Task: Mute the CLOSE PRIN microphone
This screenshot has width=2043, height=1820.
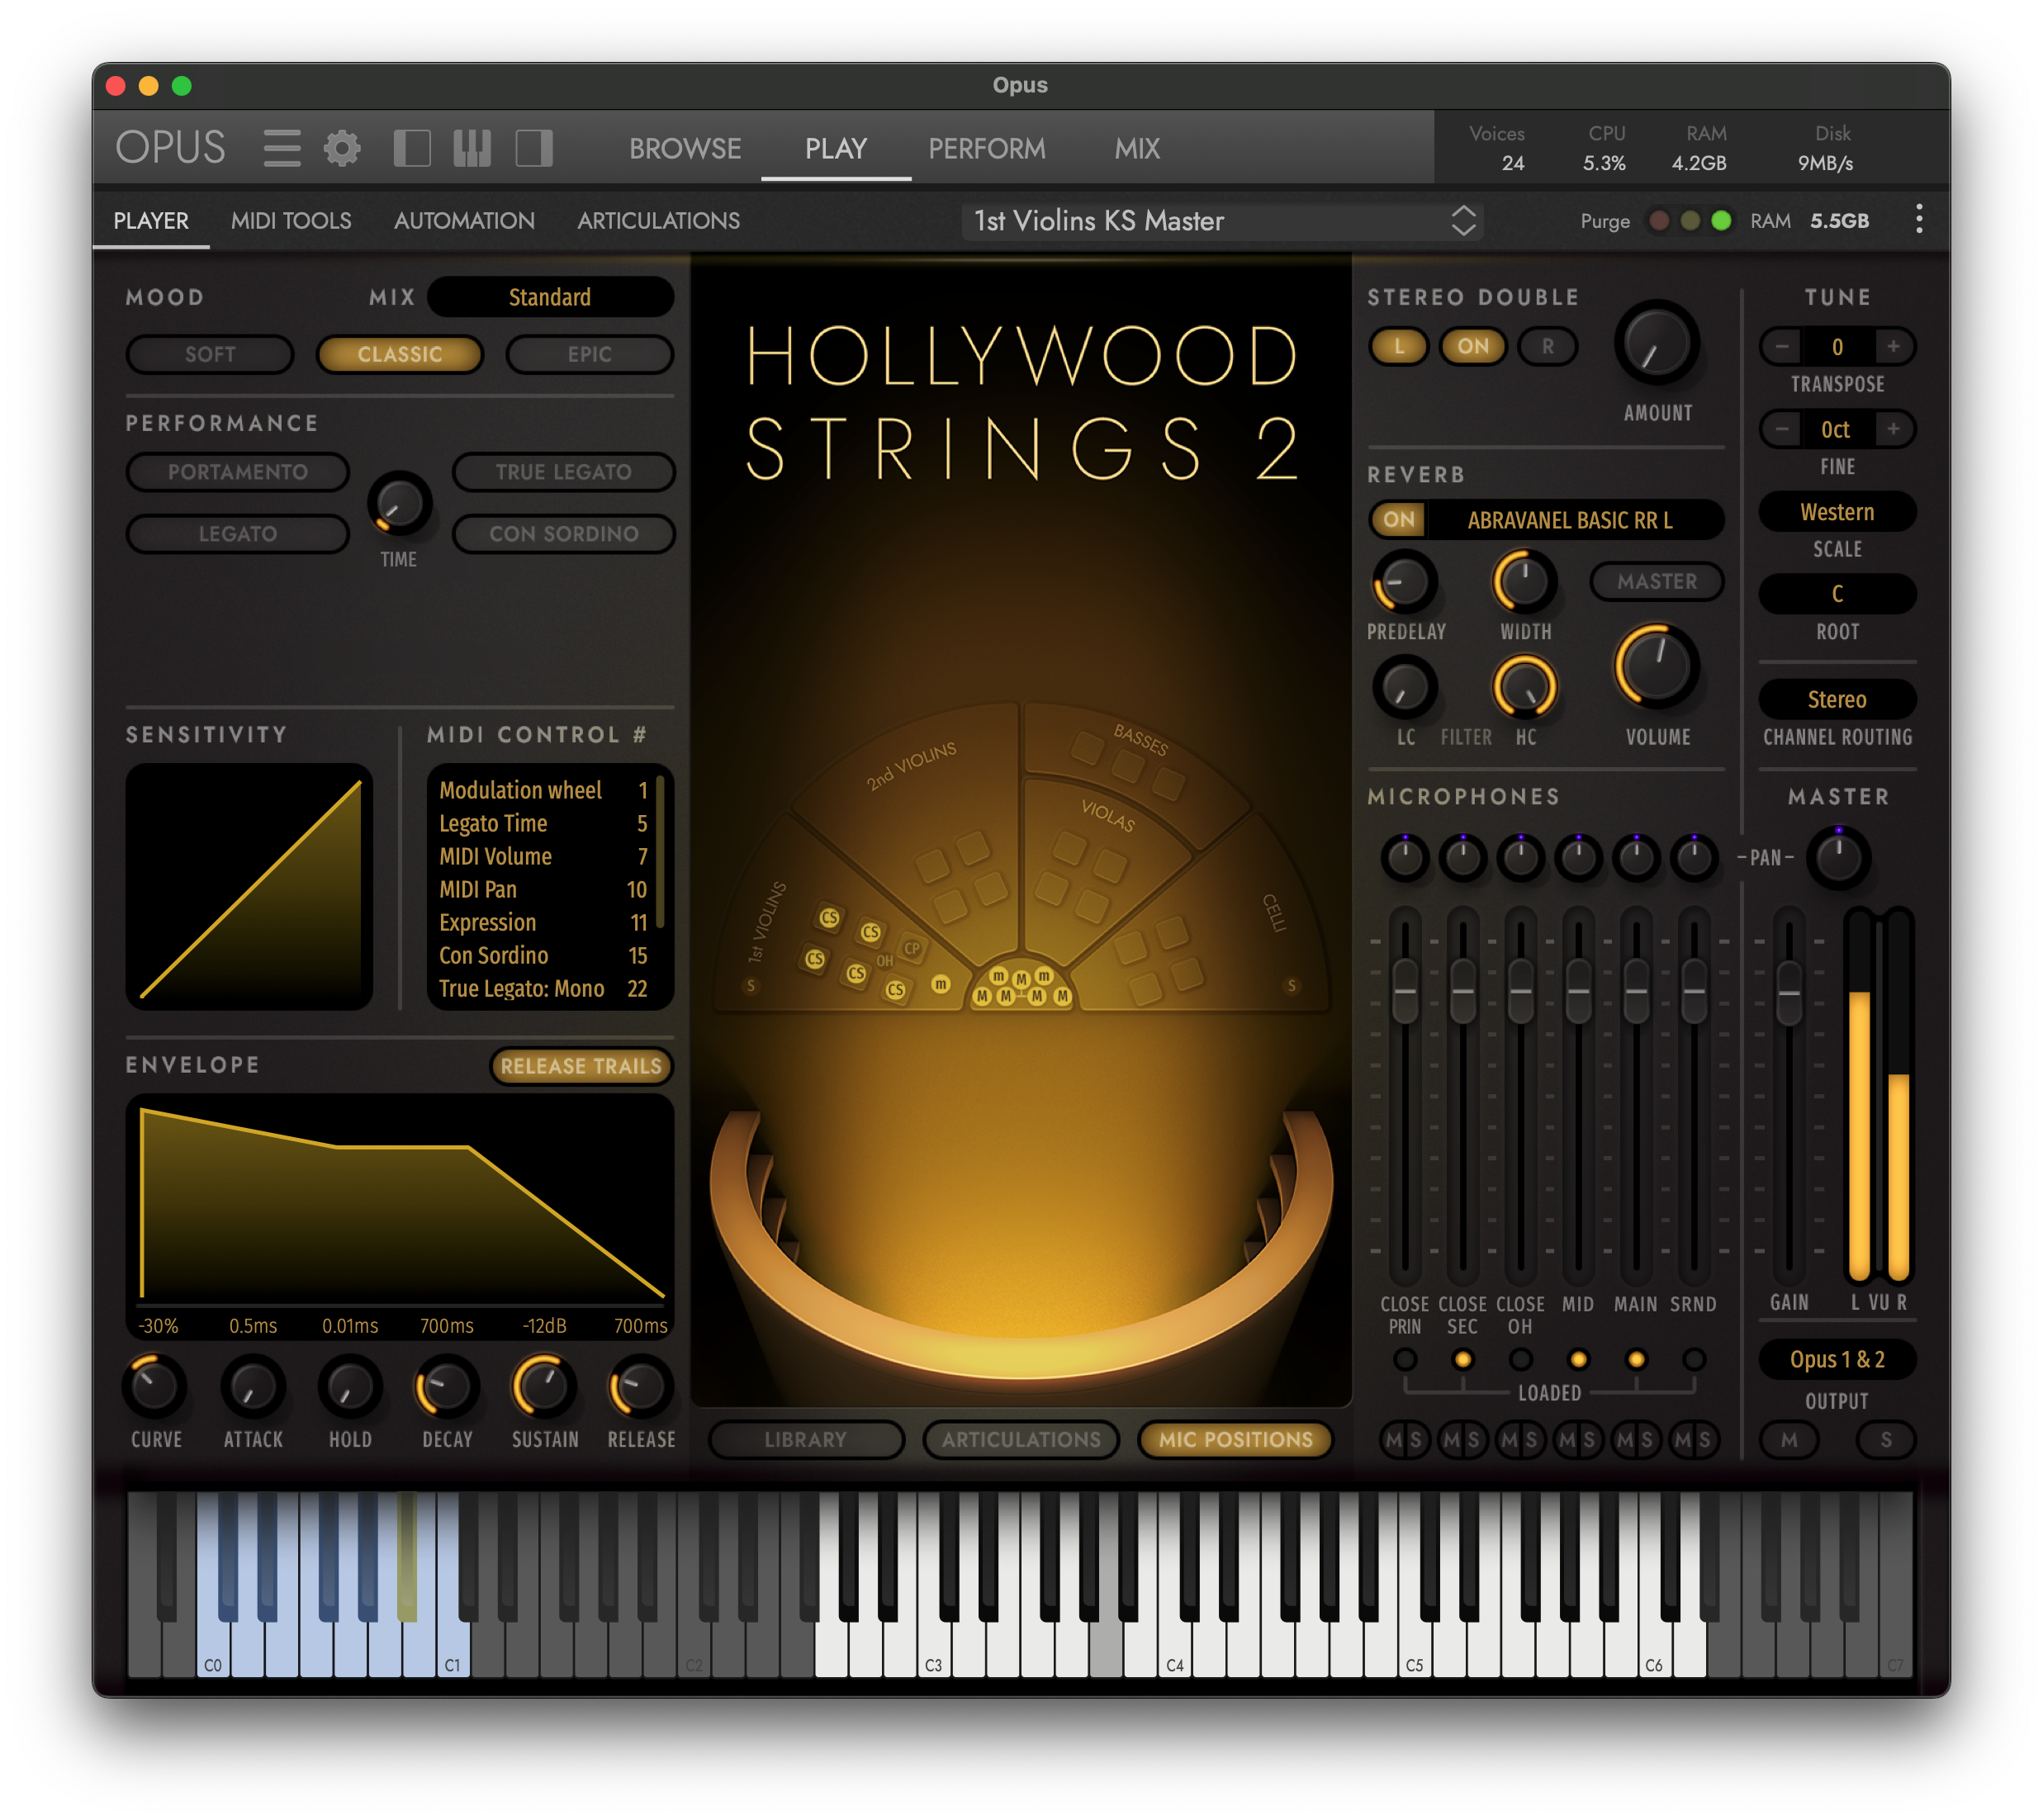Action: point(1394,1440)
